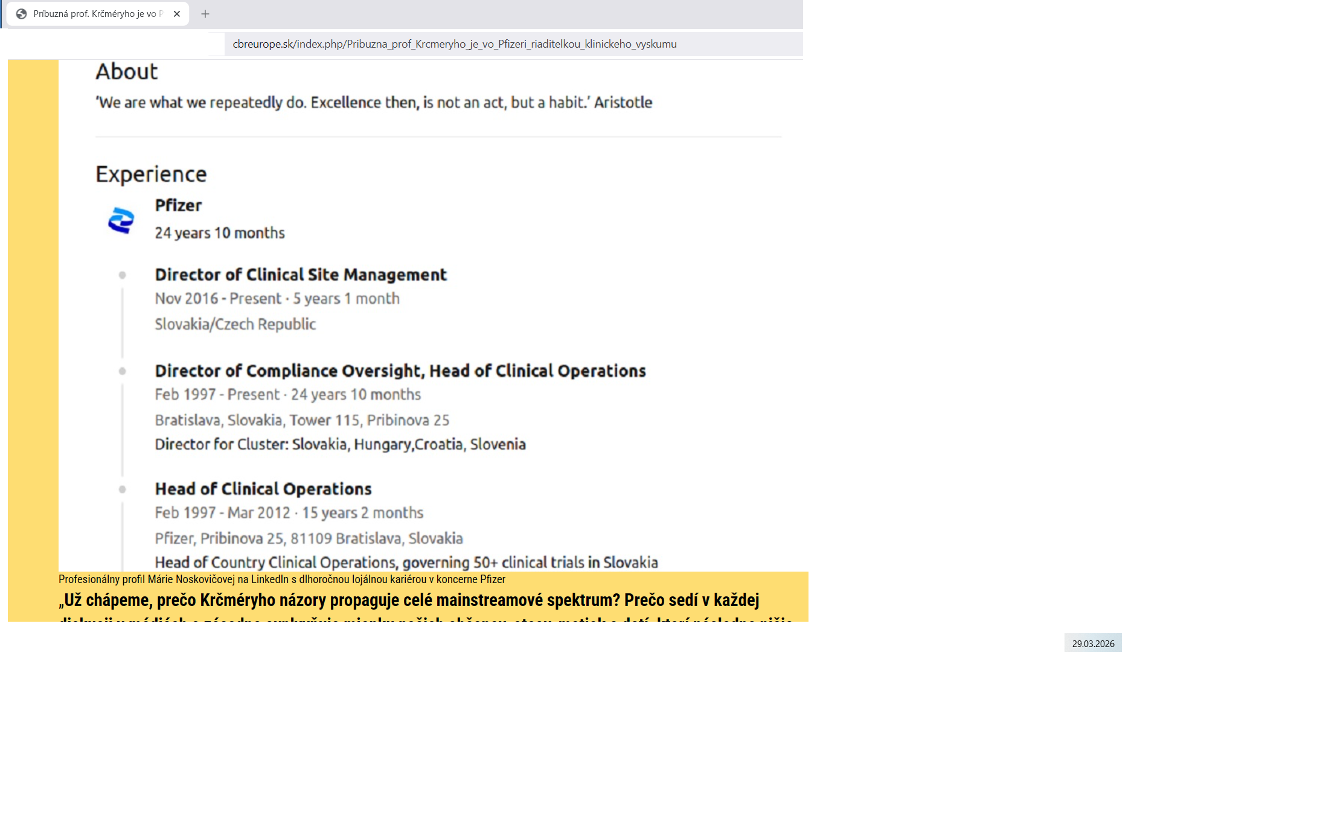This screenshot has height=839, width=1332.
Task: Close the Príbuzná prof. Krčméryho tab
Action: (x=177, y=14)
